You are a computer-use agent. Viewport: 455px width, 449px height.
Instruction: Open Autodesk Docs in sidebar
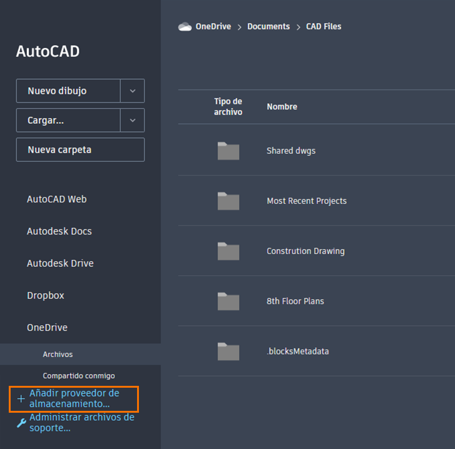click(x=59, y=231)
